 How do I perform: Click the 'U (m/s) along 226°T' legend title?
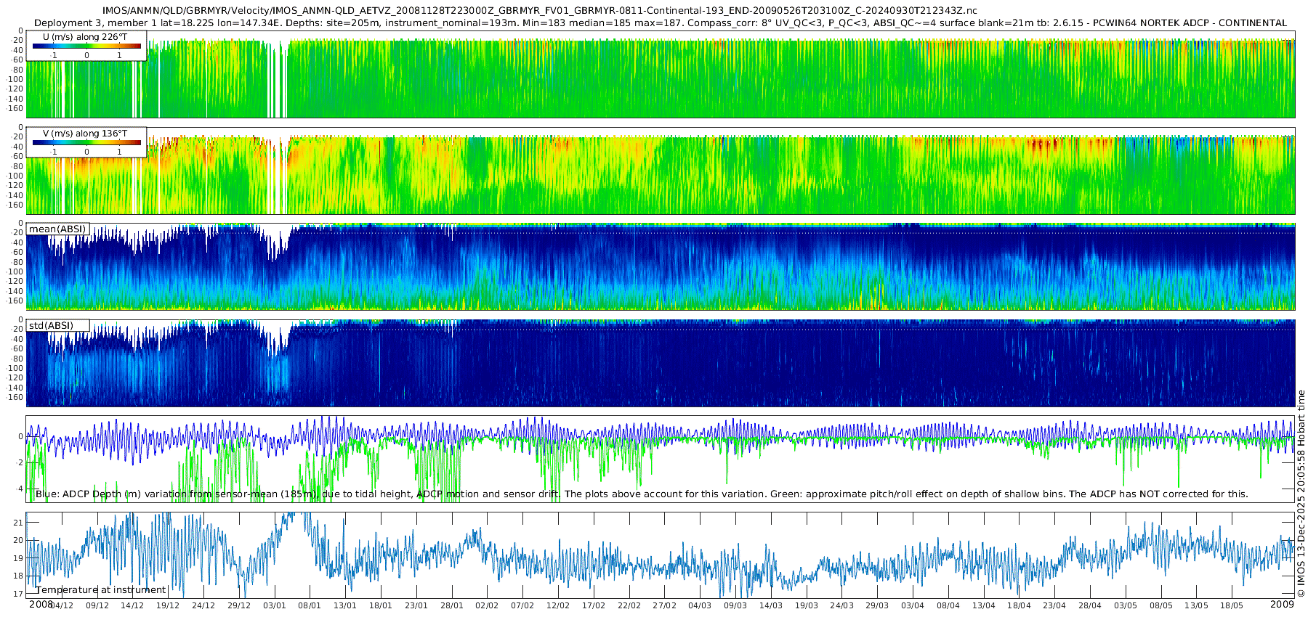(x=85, y=37)
